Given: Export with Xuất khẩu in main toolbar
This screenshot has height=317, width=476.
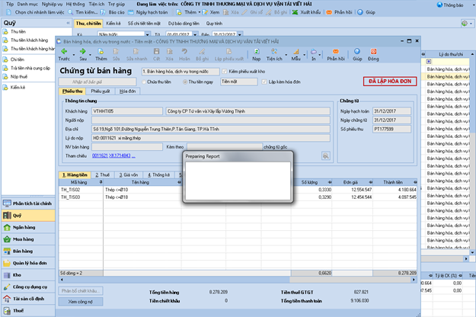Looking at the screenshot, I should click(x=307, y=12).
